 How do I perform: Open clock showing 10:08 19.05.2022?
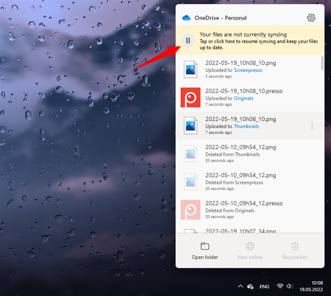coord(312,286)
